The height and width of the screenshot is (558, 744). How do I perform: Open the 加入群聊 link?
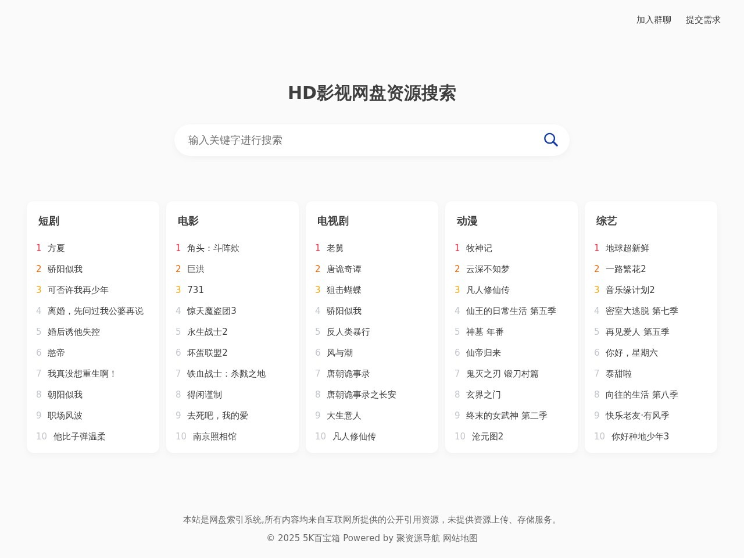point(653,20)
